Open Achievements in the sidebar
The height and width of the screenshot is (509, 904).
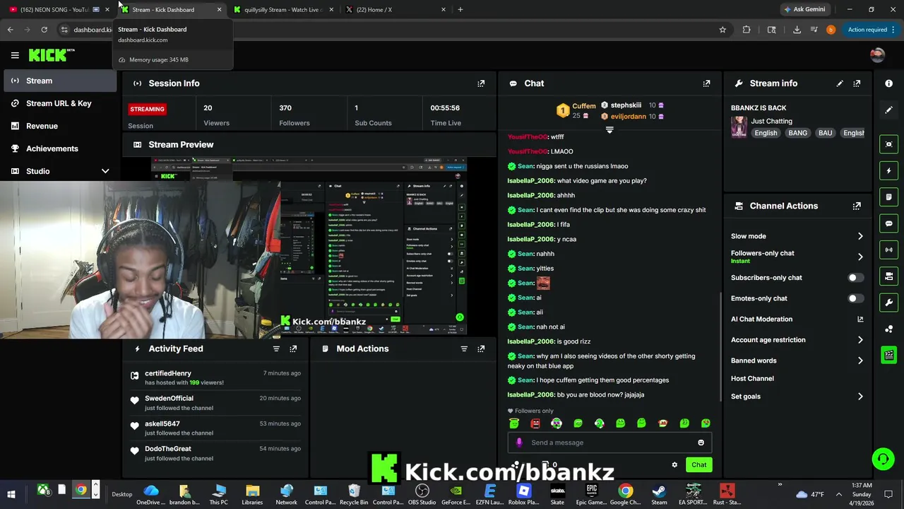(60, 148)
